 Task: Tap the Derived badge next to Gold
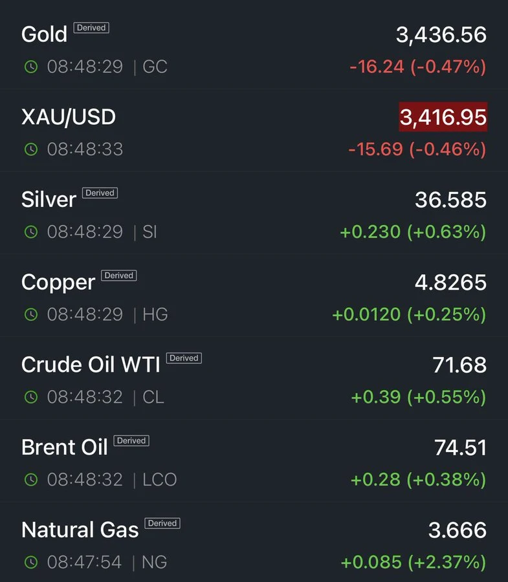(91, 28)
